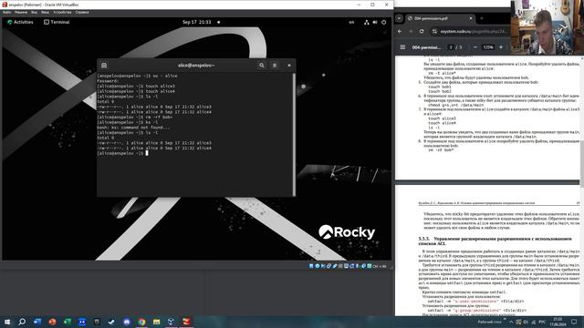This screenshot has width=584, height=328.
Task: Click the PDF viewer vertical scrollbar
Action: tap(582, 164)
